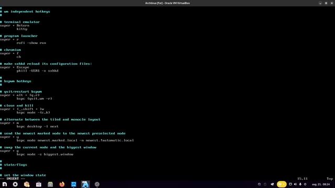Click the '-- INSERT --' mode indicator
The height and width of the screenshot is (188, 335).
13,179
